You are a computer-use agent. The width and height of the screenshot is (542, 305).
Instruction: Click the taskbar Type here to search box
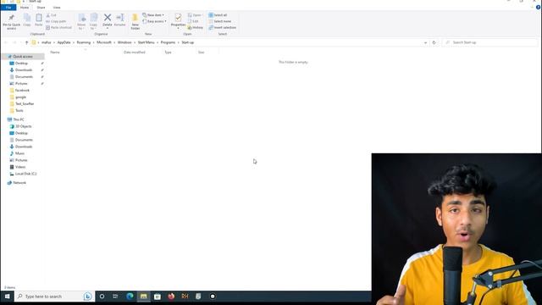53,297
